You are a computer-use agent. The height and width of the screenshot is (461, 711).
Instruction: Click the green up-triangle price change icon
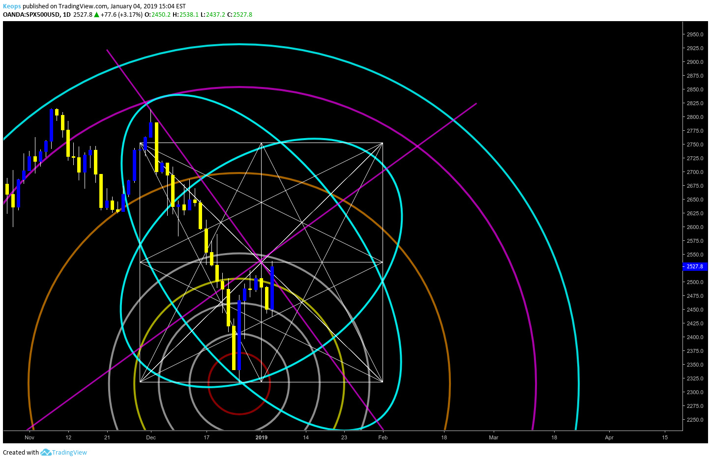(97, 15)
